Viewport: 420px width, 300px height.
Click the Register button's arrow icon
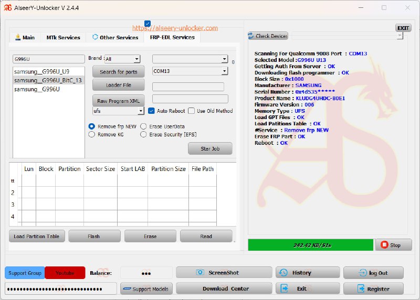pos(361,288)
